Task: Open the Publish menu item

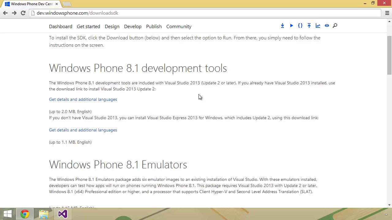Action: 154,26
